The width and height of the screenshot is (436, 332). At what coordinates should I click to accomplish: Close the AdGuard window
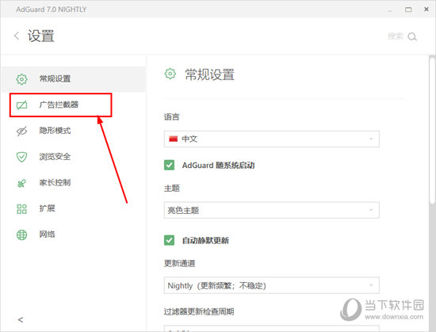click(426, 10)
